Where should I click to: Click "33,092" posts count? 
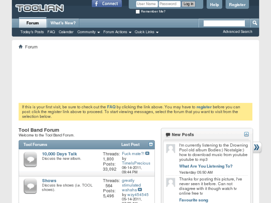110,169
